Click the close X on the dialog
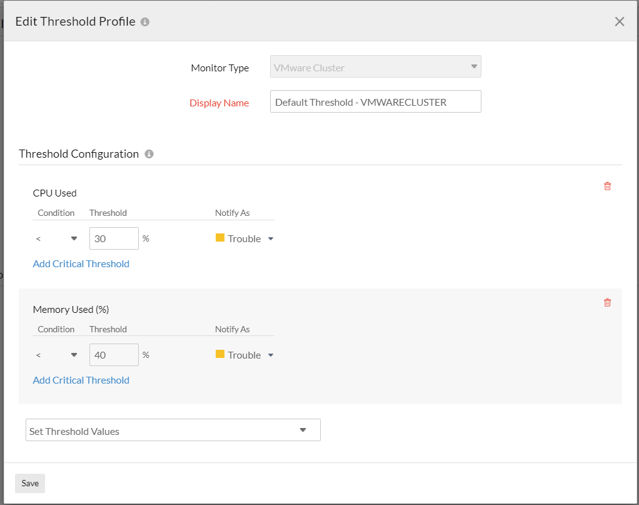The image size is (639, 505). pyautogui.click(x=619, y=21)
